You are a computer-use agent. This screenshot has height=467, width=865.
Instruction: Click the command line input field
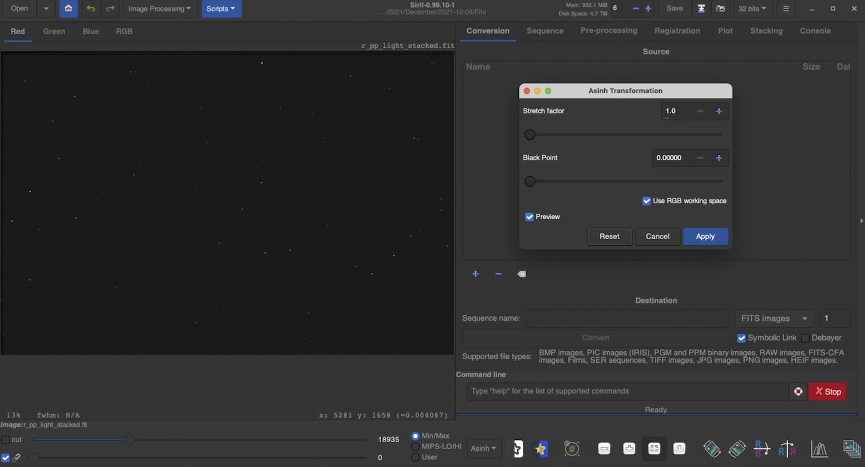(627, 391)
